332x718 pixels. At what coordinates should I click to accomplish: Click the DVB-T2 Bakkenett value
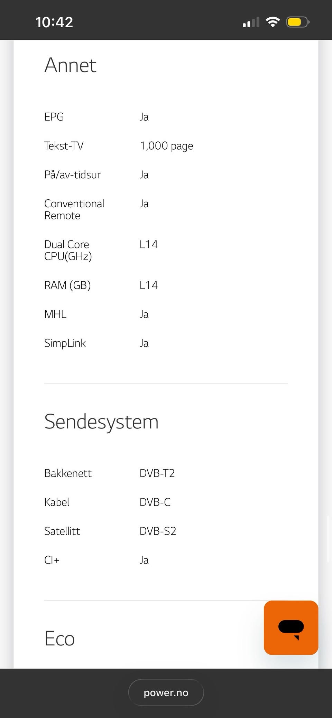pos(157,473)
